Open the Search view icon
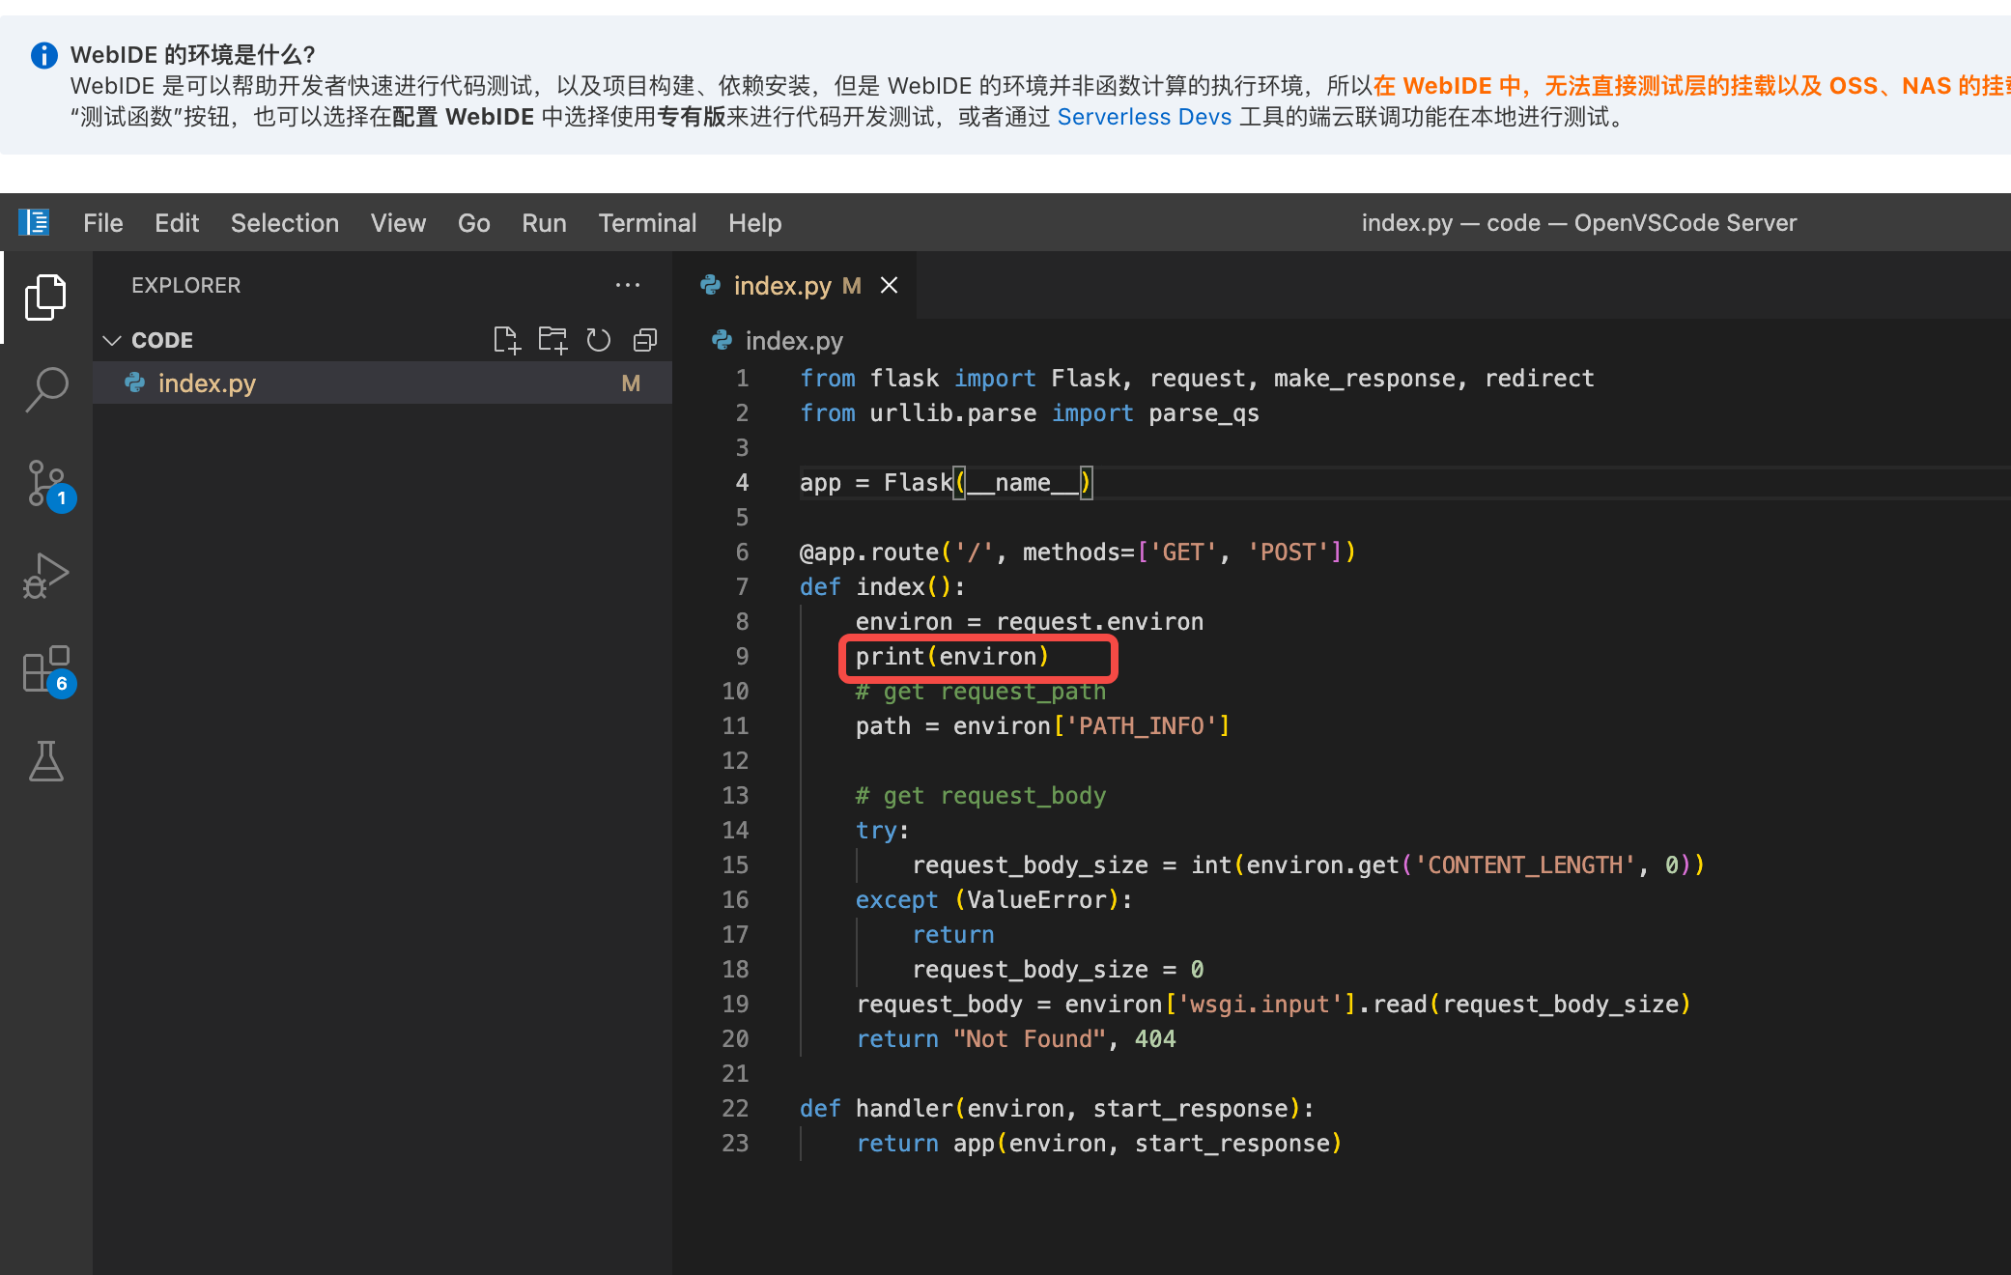 pos(45,389)
